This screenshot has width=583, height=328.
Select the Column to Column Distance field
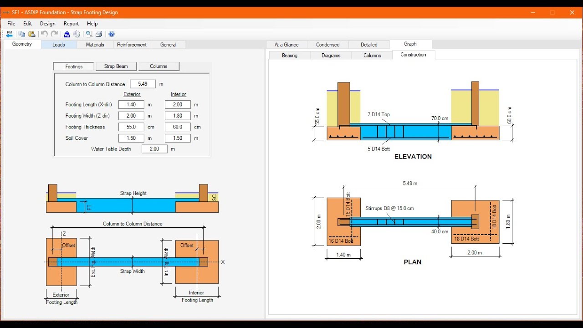(143, 84)
